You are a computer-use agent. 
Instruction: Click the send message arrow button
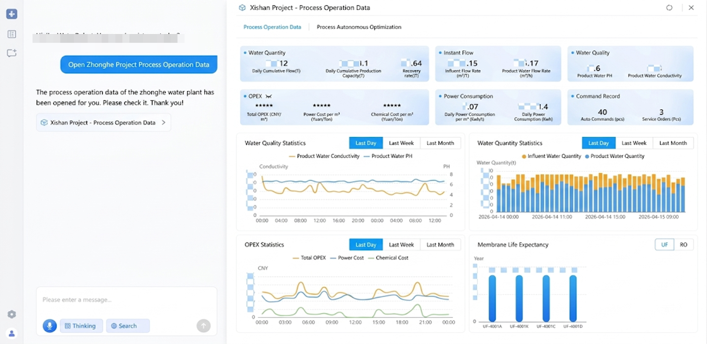[203, 326]
